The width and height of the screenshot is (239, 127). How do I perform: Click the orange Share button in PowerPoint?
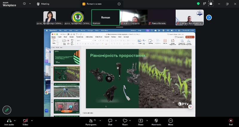point(190,37)
